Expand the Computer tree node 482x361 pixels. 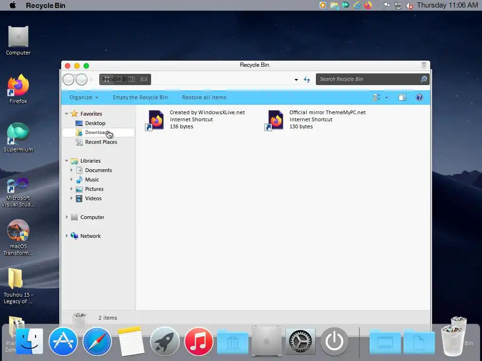(x=66, y=217)
